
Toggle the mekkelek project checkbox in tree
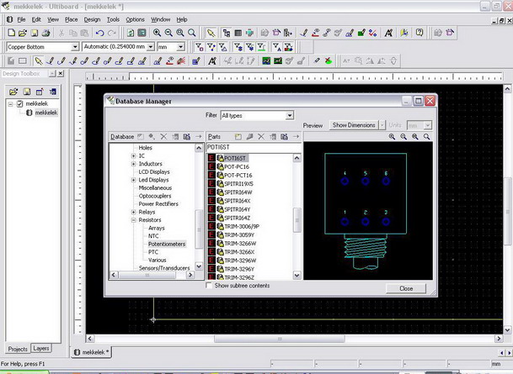(x=19, y=103)
